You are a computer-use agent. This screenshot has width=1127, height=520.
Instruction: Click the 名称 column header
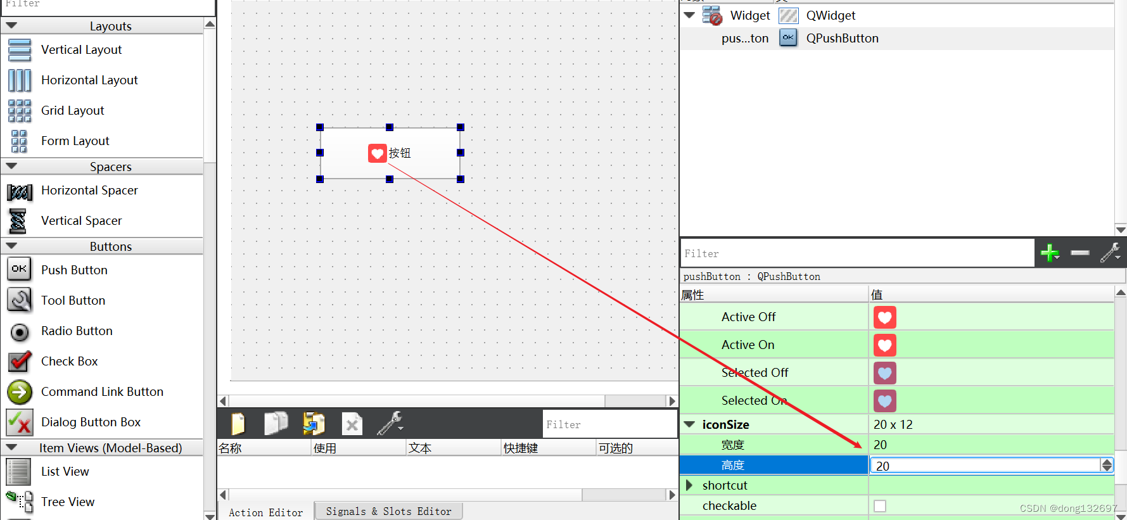pos(264,448)
